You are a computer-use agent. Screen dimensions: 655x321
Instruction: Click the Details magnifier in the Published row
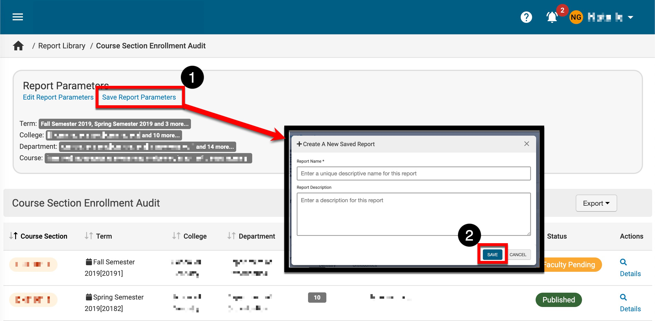(x=623, y=297)
